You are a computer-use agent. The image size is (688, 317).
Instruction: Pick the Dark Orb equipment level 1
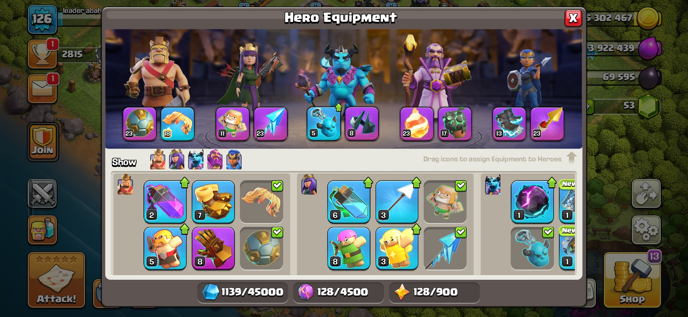532,202
